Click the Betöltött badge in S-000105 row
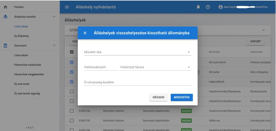Viewport: 276px width, 131px height. pos(187,121)
